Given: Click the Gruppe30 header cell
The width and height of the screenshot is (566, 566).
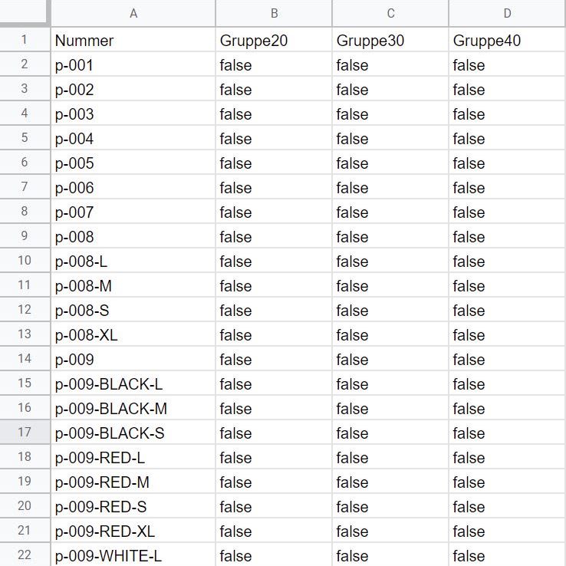Looking at the screenshot, I should [390, 40].
